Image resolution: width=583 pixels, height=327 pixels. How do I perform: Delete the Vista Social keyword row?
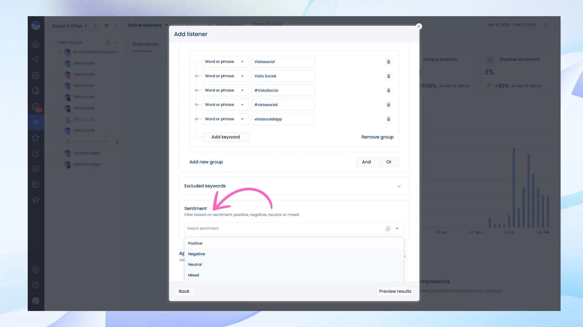click(x=388, y=76)
